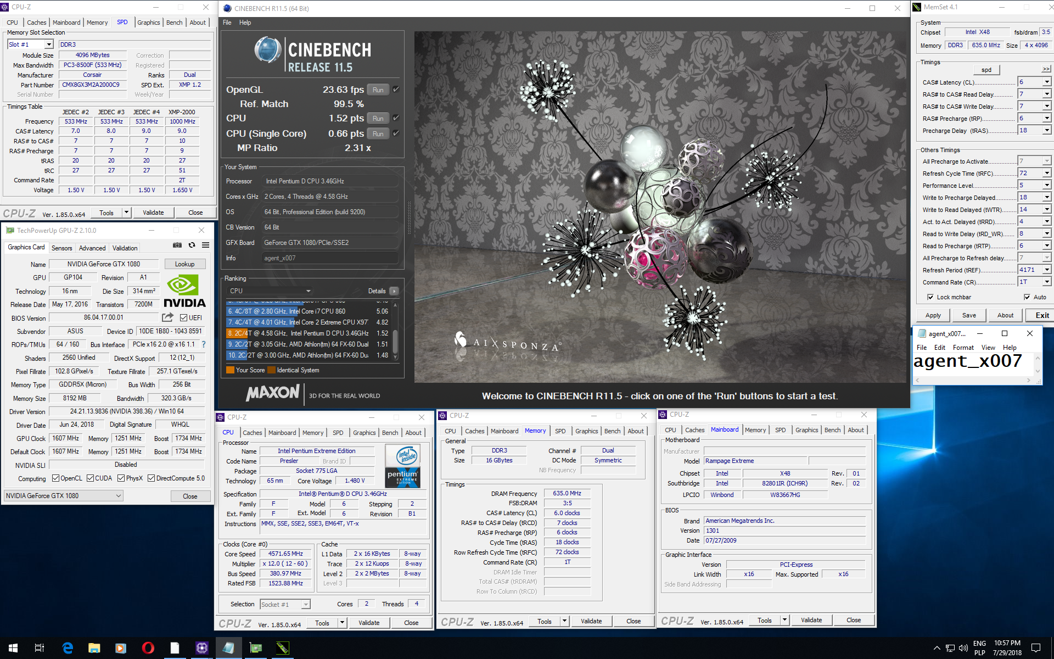Click Validate in the Memory CPU-Z window
The height and width of the screenshot is (659, 1054).
click(x=591, y=621)
